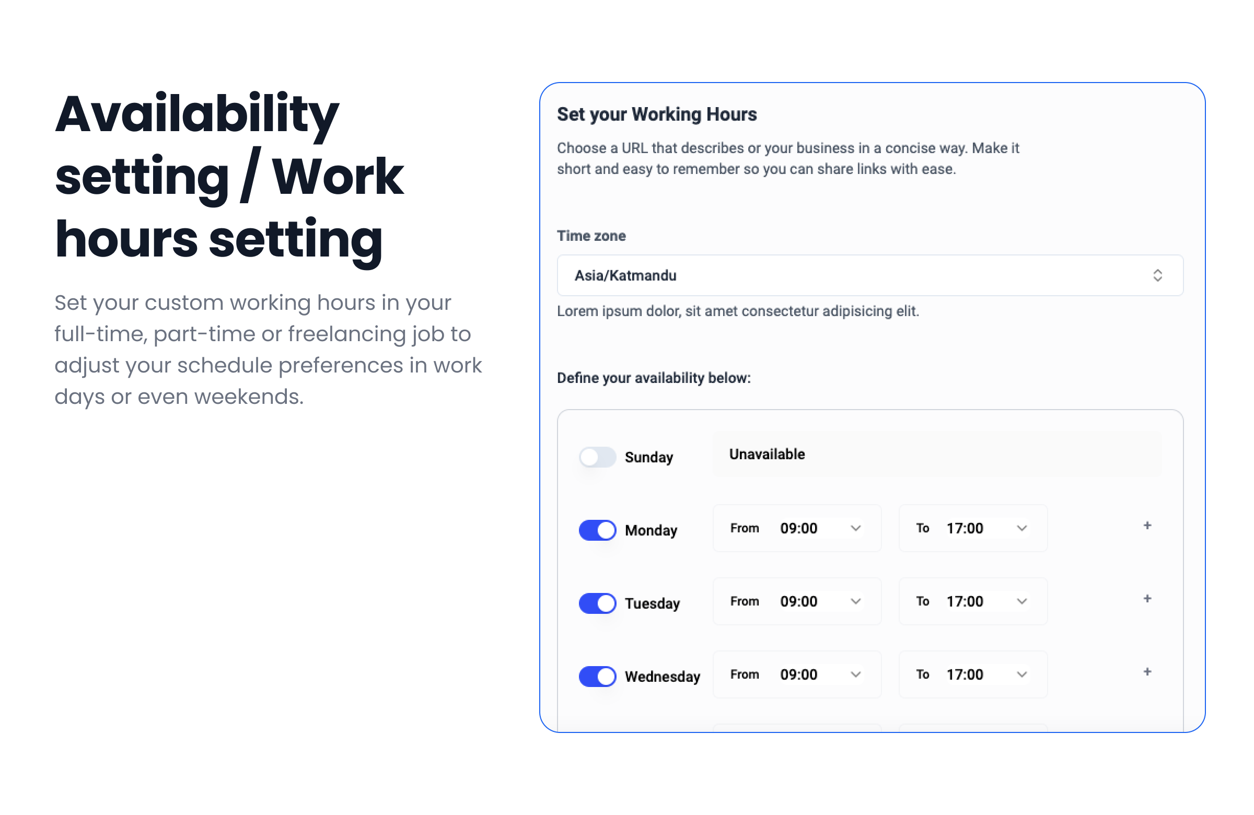Turn off the Tuesday toggle

point(597,604)
